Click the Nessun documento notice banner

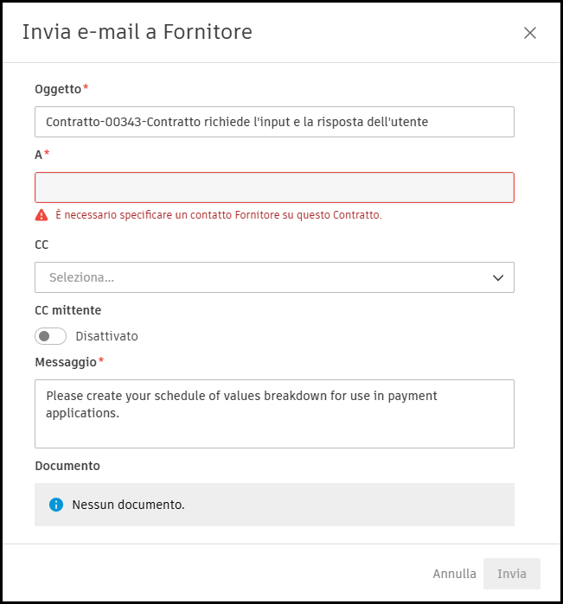click(274, 505)
